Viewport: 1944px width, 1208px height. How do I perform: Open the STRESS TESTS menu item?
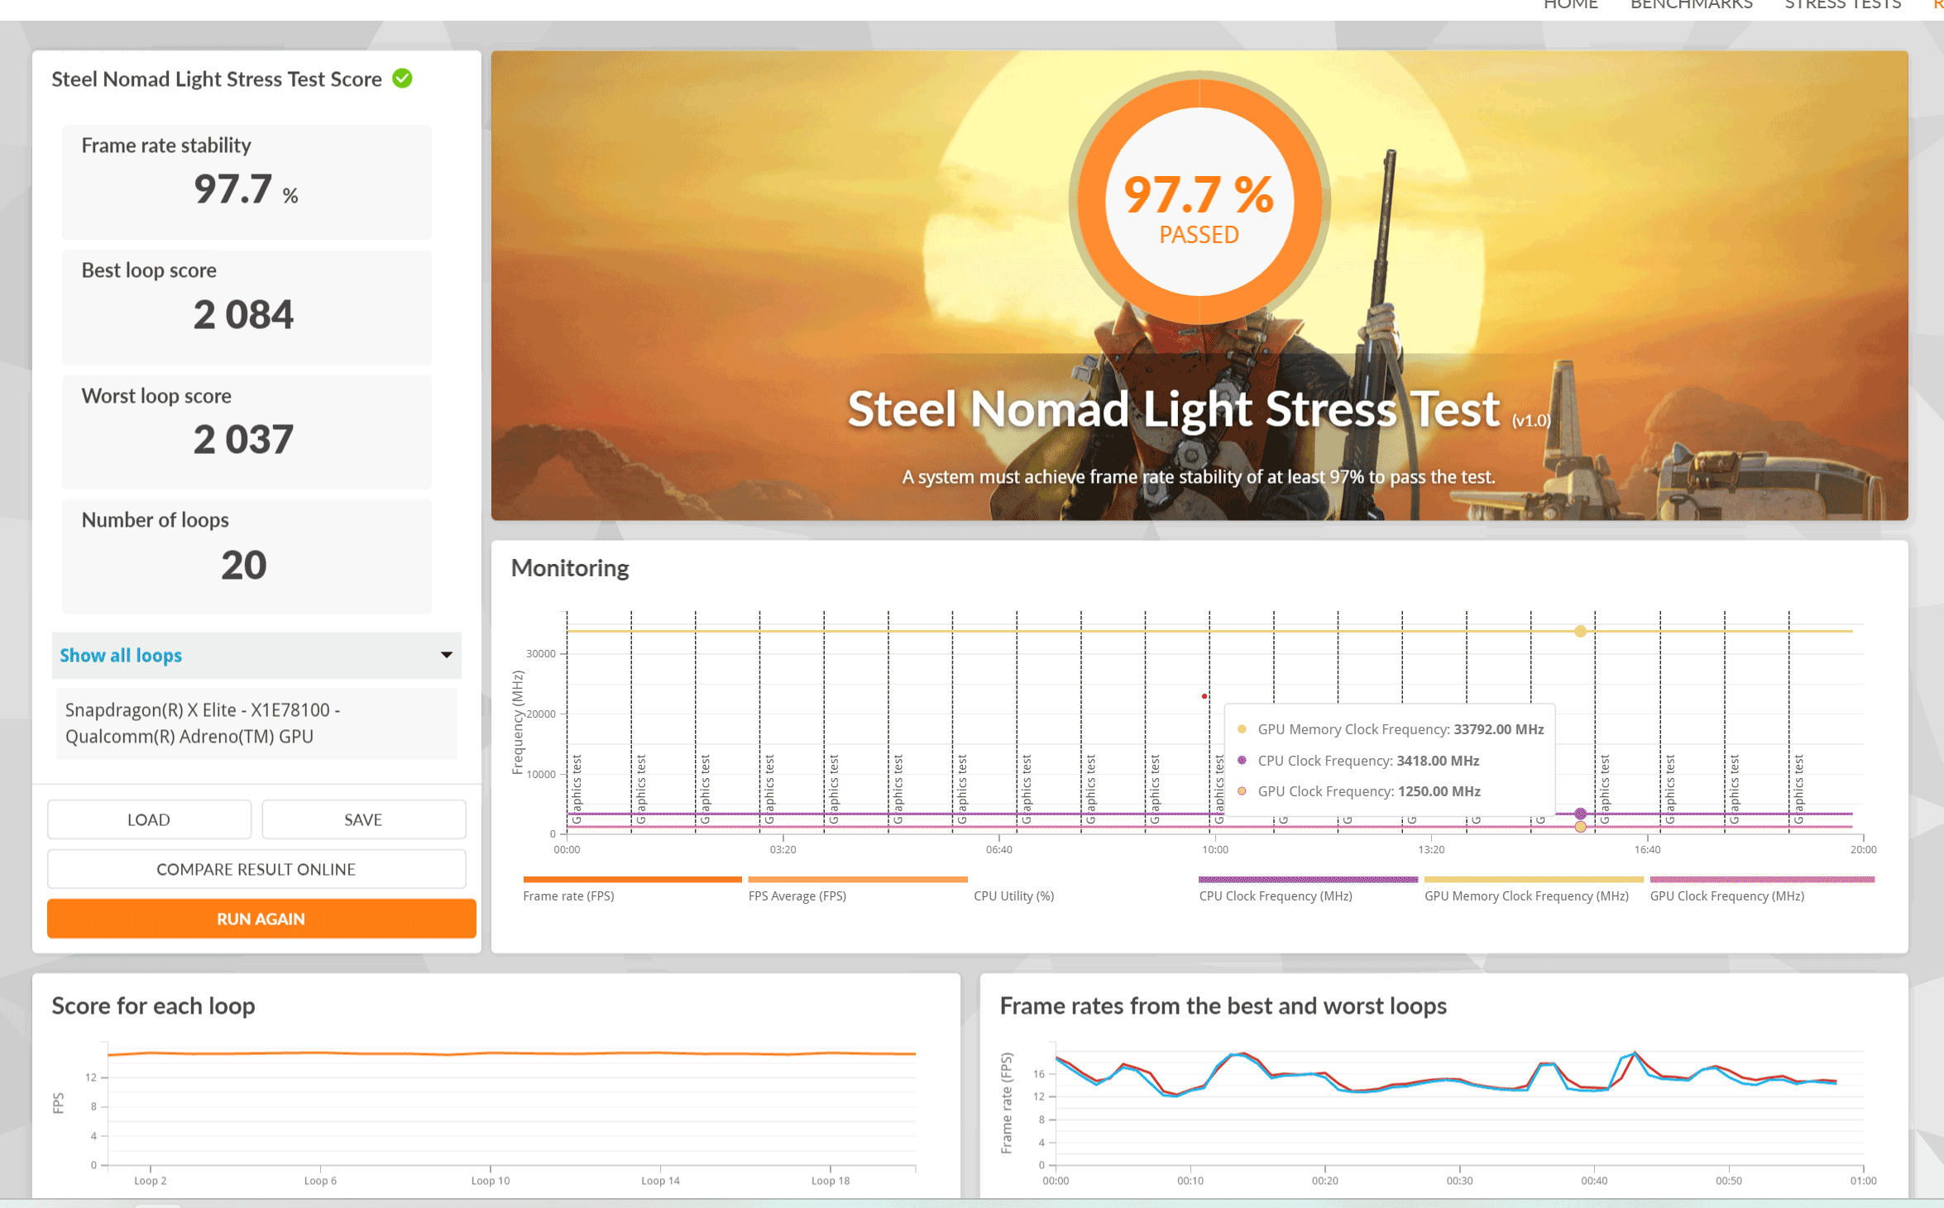point(1842,5)
